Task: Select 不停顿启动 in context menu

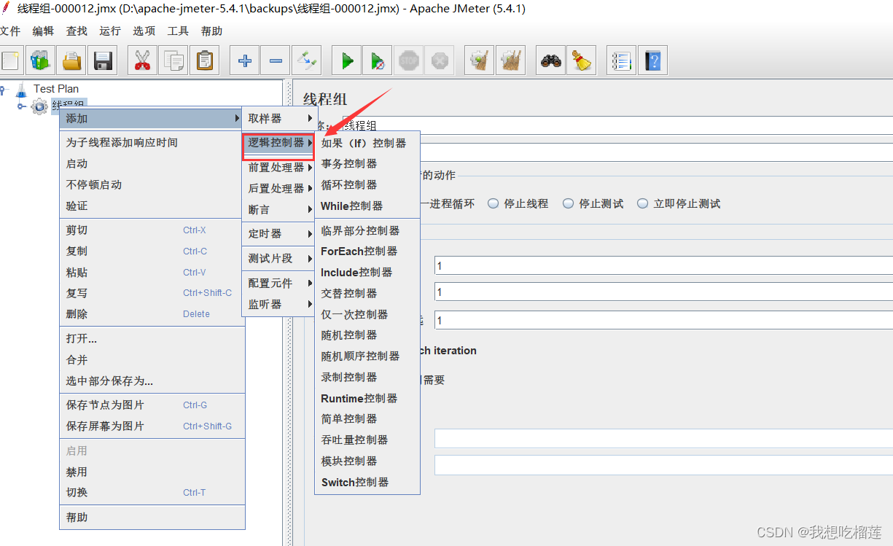Action: 152,184
